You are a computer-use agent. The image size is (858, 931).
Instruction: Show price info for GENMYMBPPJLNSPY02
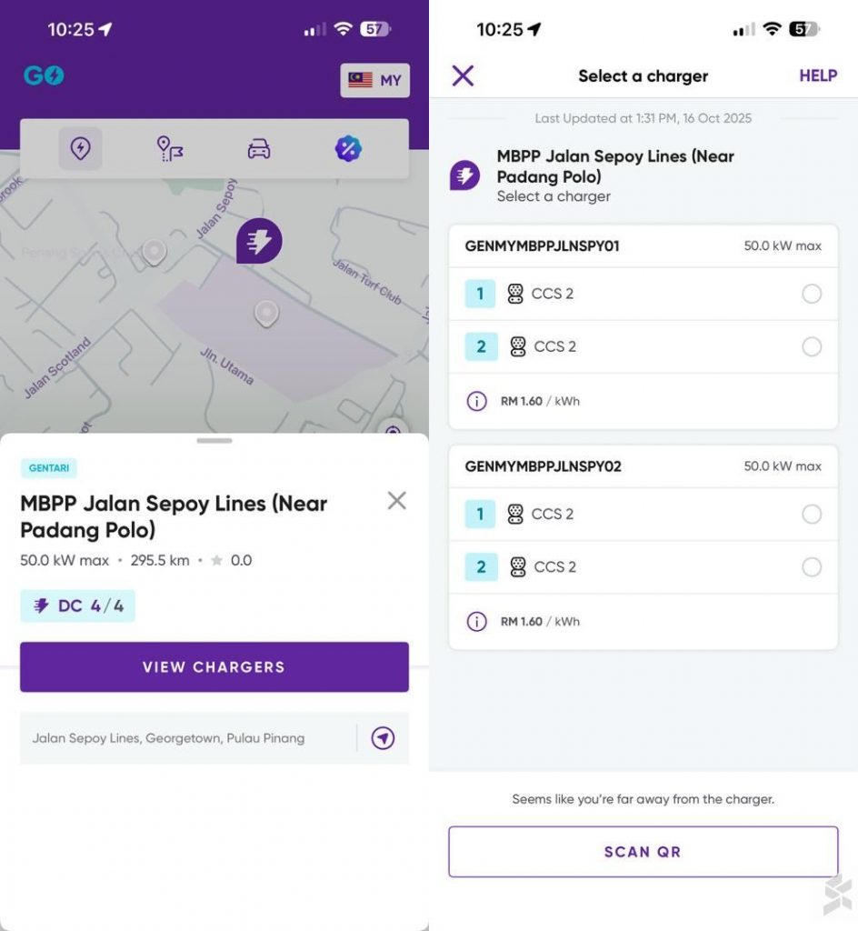(476, 622)
